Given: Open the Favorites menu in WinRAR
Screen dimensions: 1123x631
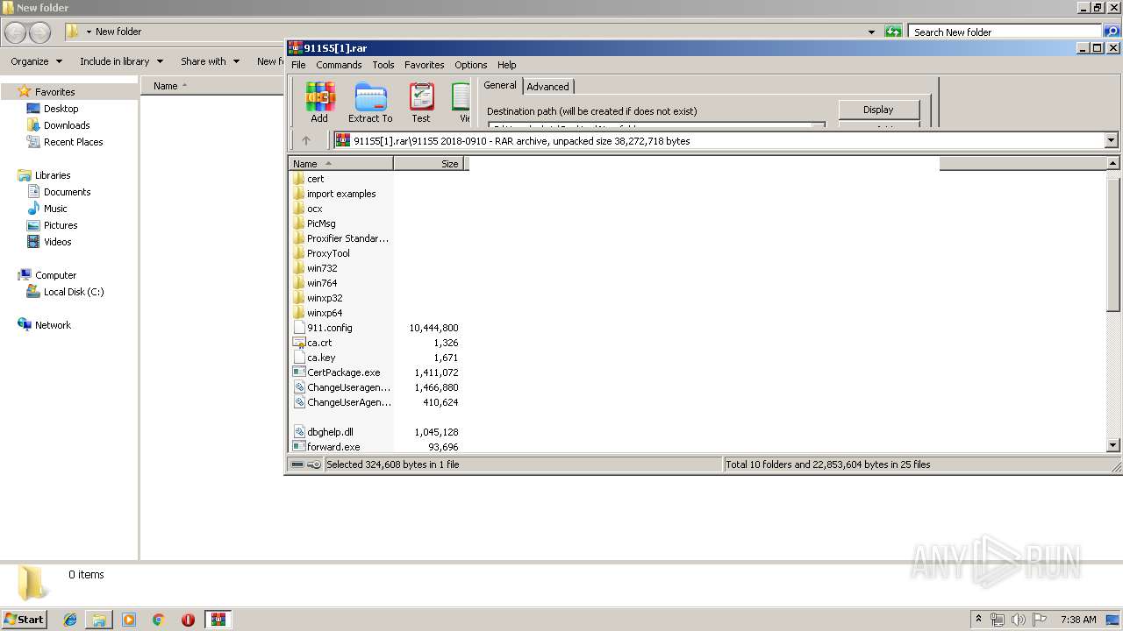Looking at the screenshot, I should pyautogui.click(x=424, y=65).
